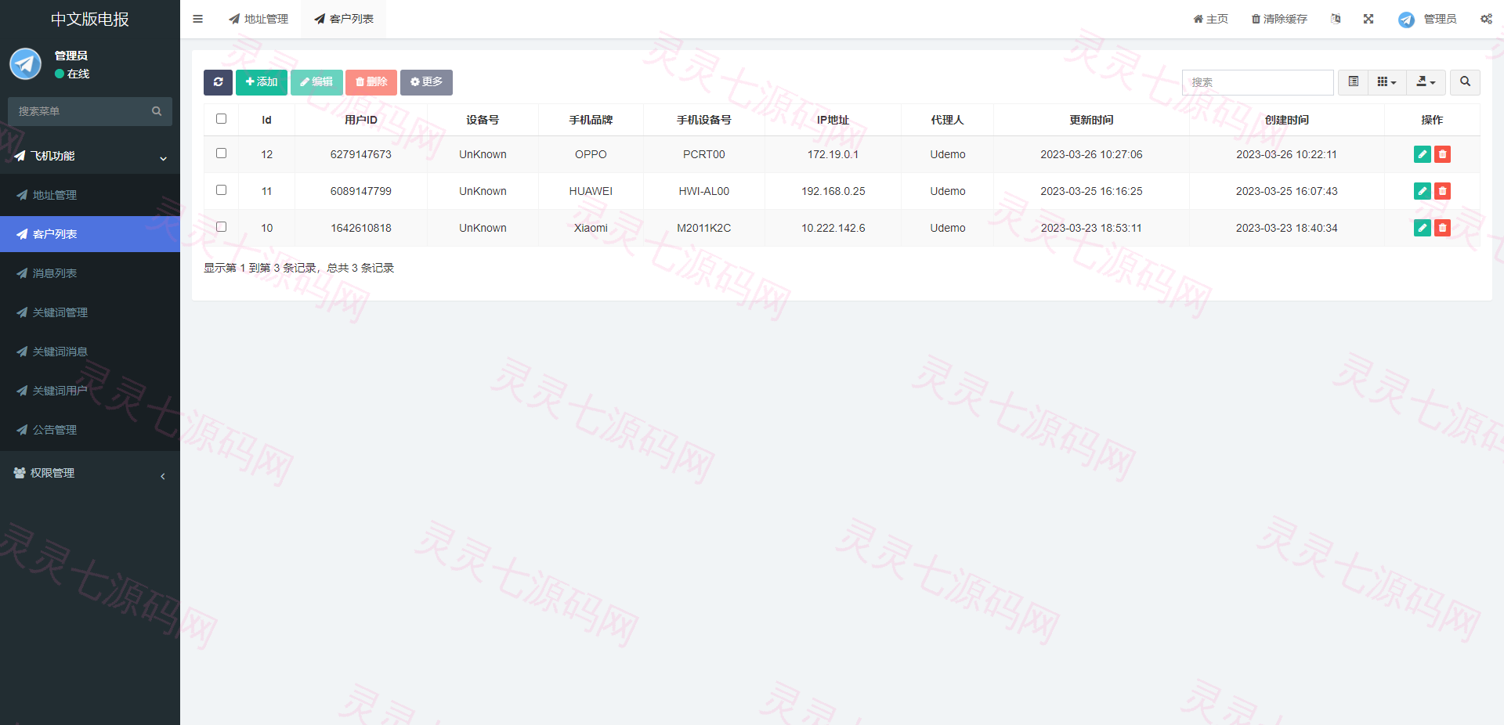Click the delete icon for row 10
1504x725 pixels.
coord(1442,228)
